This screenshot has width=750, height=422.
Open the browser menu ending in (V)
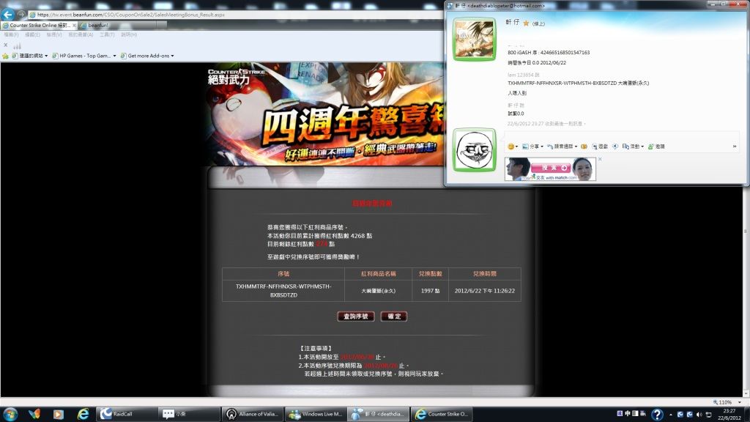(54, 35)
